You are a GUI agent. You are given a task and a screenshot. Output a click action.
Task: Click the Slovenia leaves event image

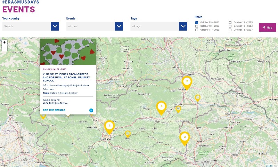(68, 52)
